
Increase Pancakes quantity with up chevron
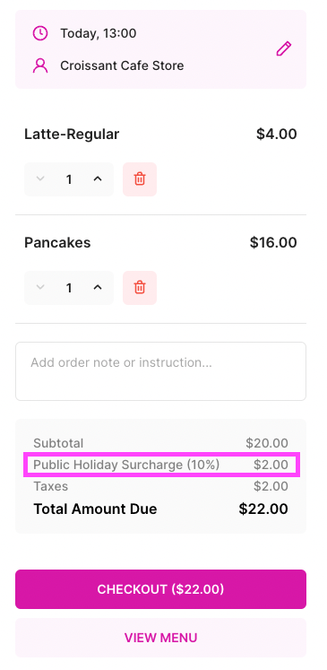98,288
